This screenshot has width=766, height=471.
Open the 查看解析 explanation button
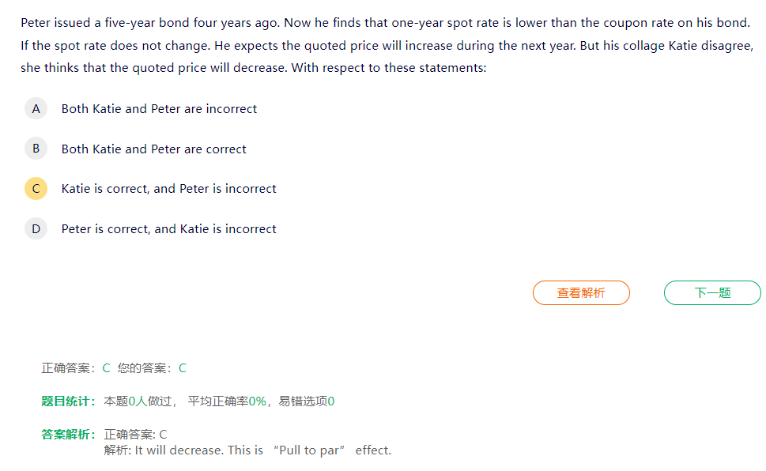[x=581, y=292]
